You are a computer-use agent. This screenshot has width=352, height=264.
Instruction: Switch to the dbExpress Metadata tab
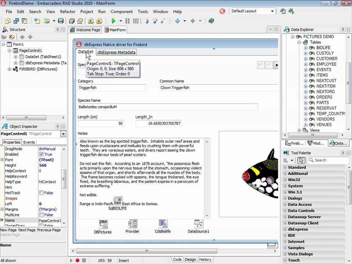click(x=116, y=52)
